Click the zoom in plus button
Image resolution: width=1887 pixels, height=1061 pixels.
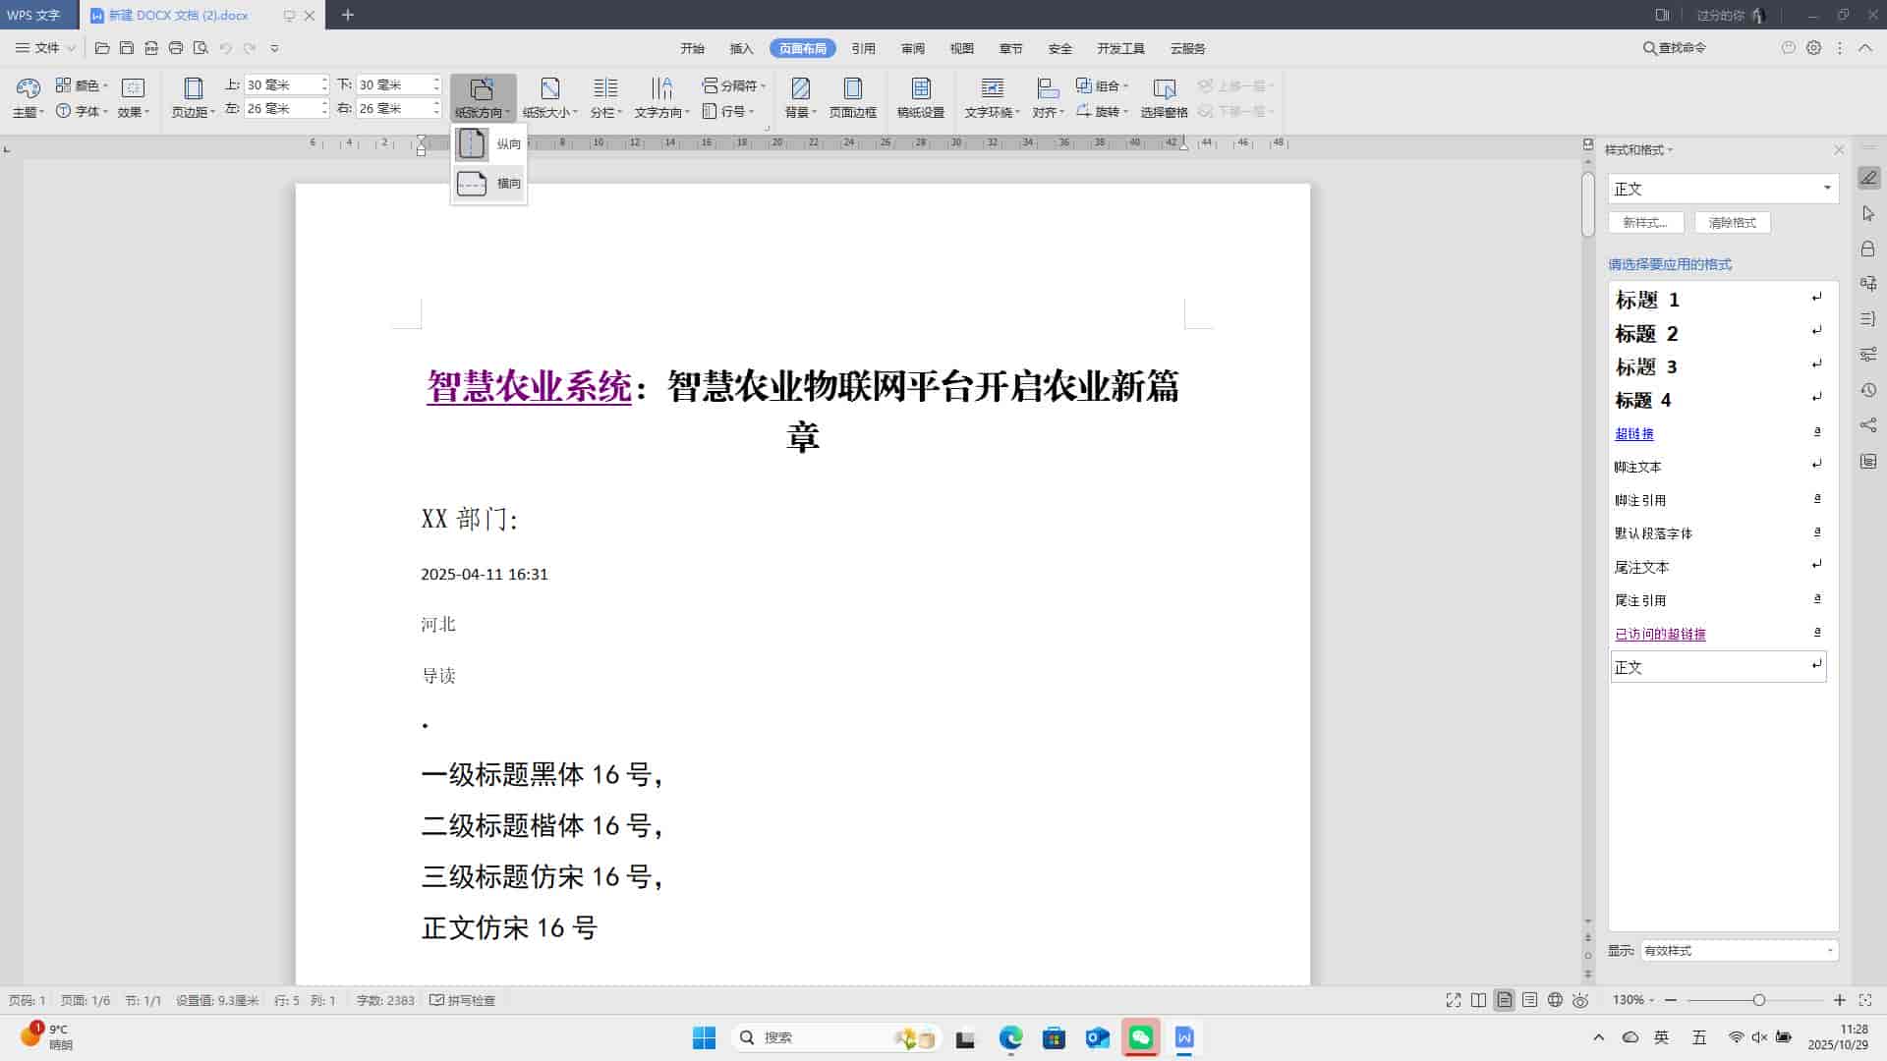(x=1840, y=1000)
